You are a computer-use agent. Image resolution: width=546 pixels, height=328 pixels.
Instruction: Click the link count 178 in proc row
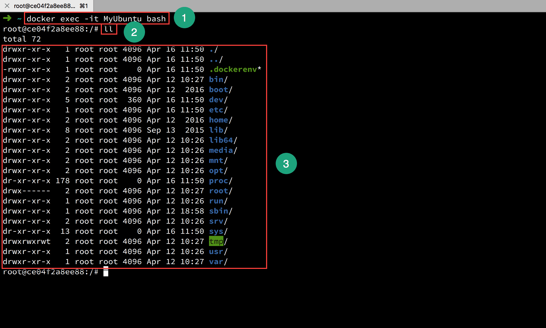click(63, 181)
